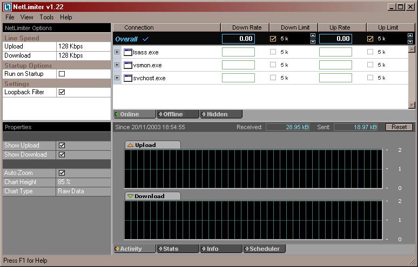Click the Chart Height value 85 %

coord(64,182)
